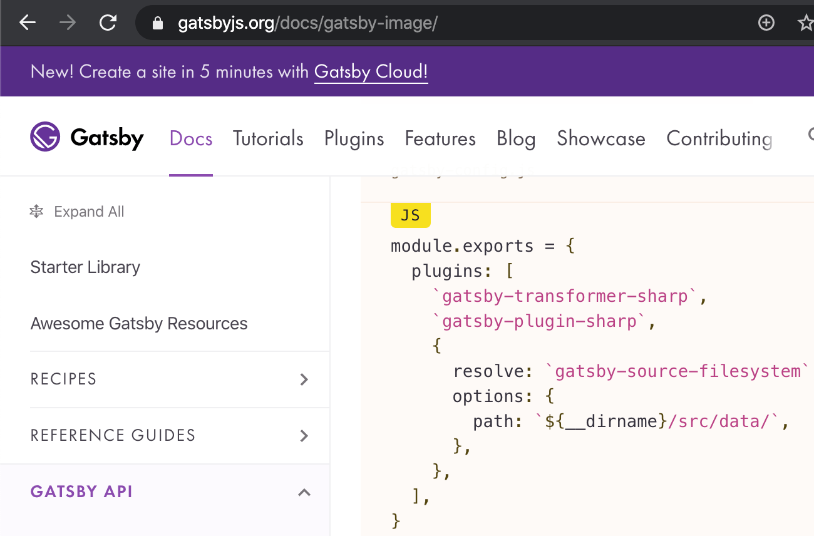Click the Gatsby wordmark home link
Screen dimensions: 814x536
pyautogui.click(x=107, y=138)
